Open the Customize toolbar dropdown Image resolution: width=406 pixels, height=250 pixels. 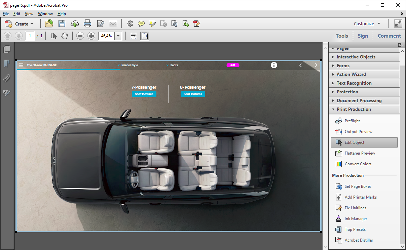pyautogui.click(x=367, y=24)
